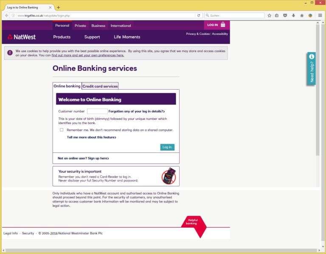Open the Need help? side panel
326x254 pixels.
[x=311, y=69]
